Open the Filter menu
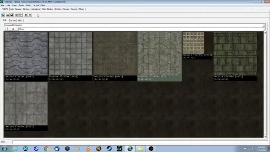 coord(28,5)
